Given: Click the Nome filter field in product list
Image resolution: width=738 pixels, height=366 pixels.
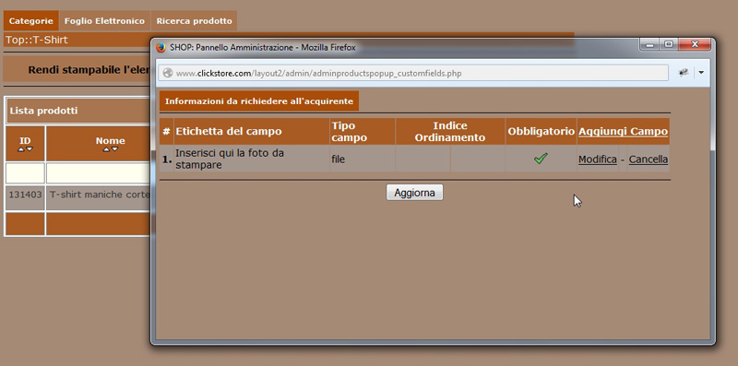Looking at the screenshot, I should click(x=98, y=173).
